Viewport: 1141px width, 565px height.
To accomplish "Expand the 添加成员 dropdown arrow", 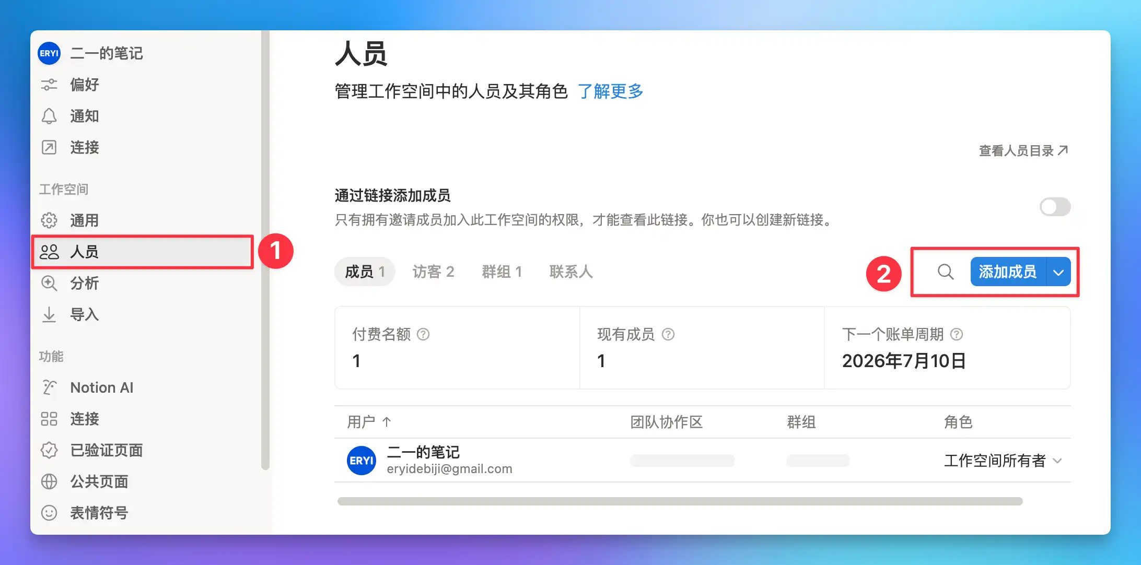I will click(x=1058, y=272).
